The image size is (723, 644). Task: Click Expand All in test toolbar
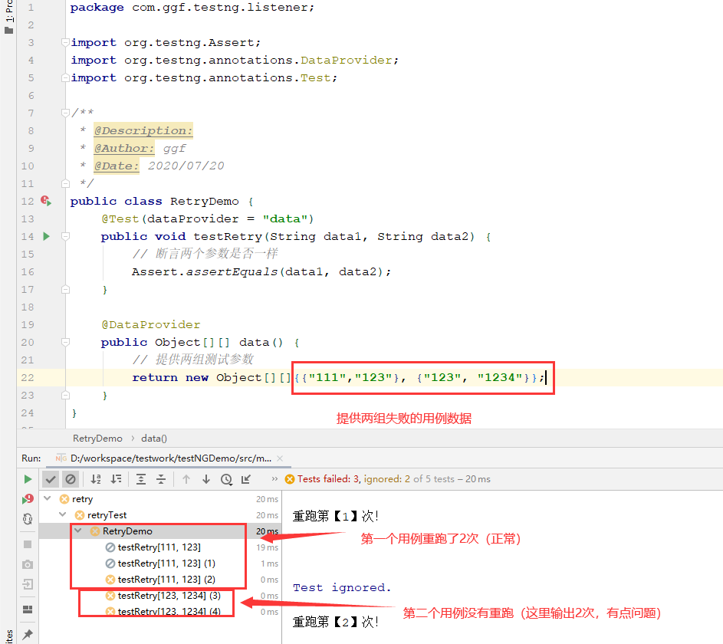(x=141, y=479)
